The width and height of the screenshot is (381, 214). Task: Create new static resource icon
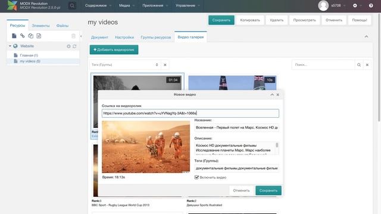point(39,36)
